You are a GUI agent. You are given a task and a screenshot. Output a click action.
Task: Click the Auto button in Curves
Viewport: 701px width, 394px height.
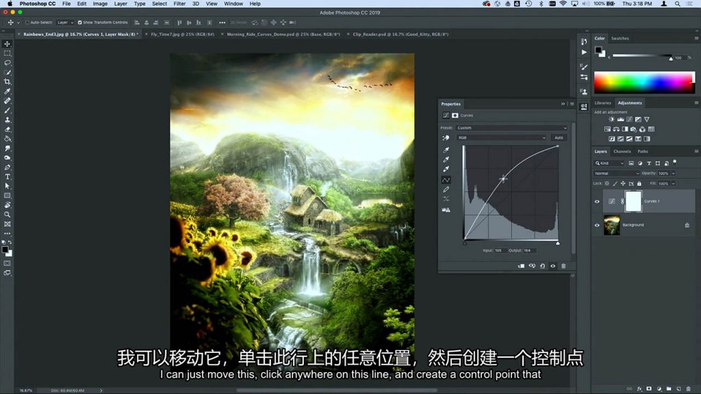pos(559,137)
